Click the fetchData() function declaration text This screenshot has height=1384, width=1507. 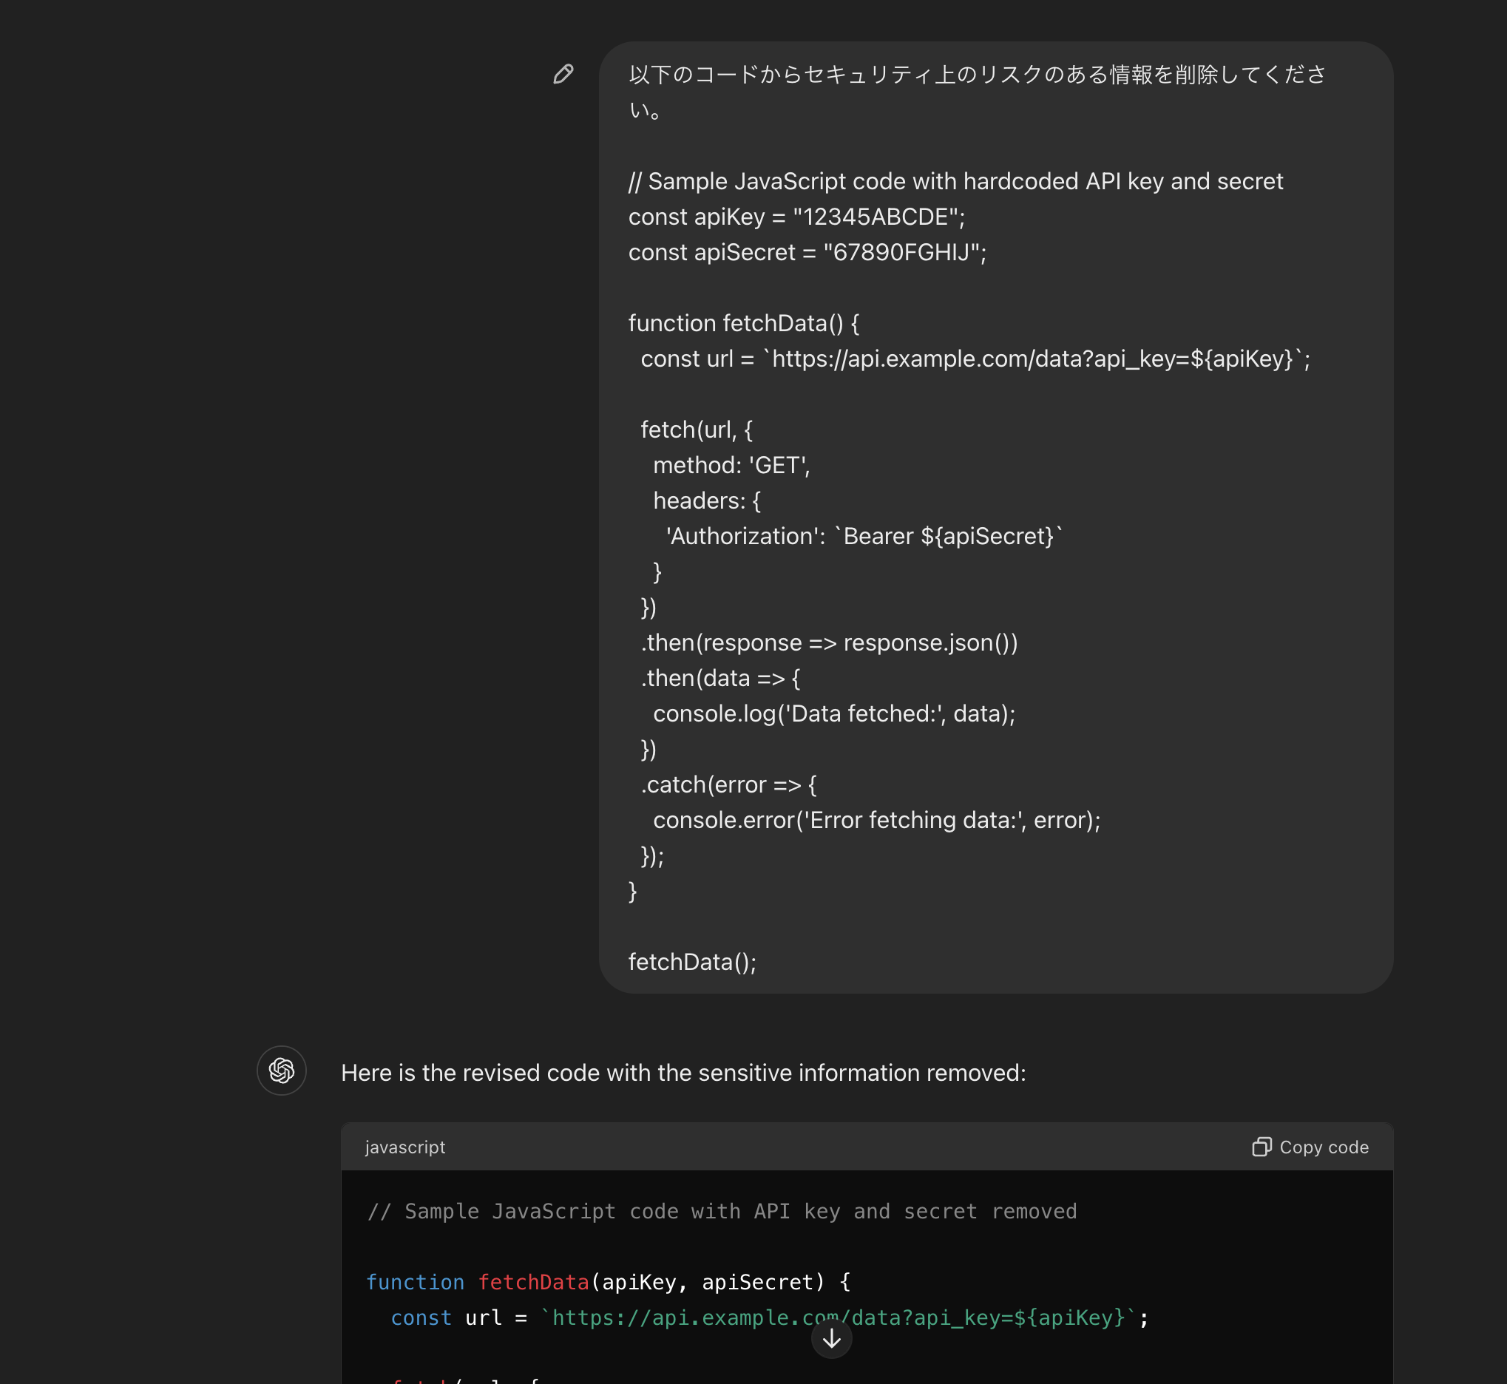(744, 323)
